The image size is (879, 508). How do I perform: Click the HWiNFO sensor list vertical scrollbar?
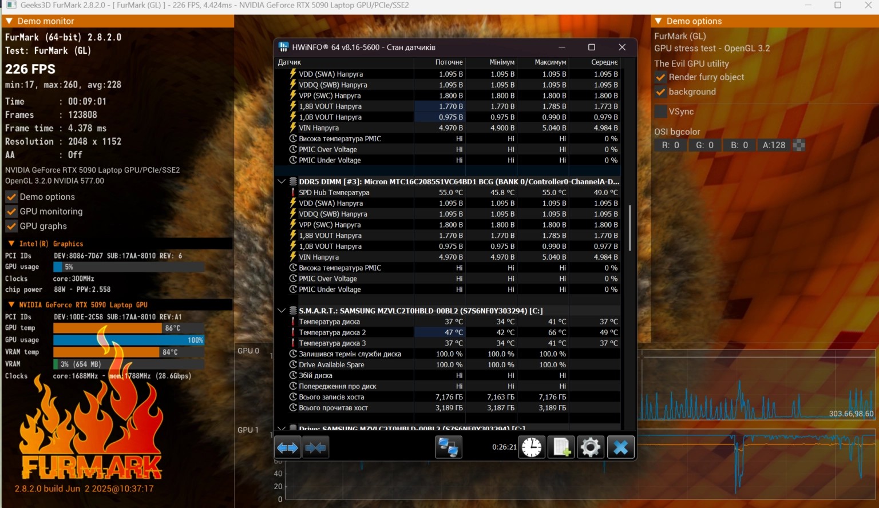point(630,229)
